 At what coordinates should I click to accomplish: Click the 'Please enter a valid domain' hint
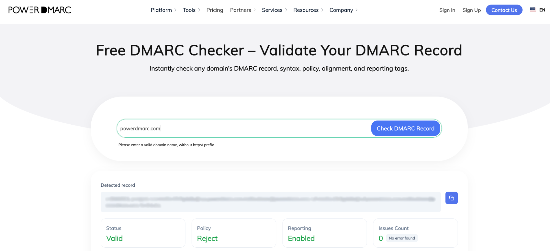click(166, 145)
